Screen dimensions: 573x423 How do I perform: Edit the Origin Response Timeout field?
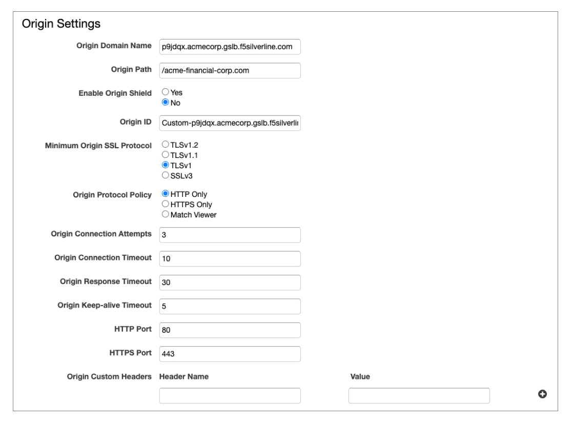coord(230,282)
